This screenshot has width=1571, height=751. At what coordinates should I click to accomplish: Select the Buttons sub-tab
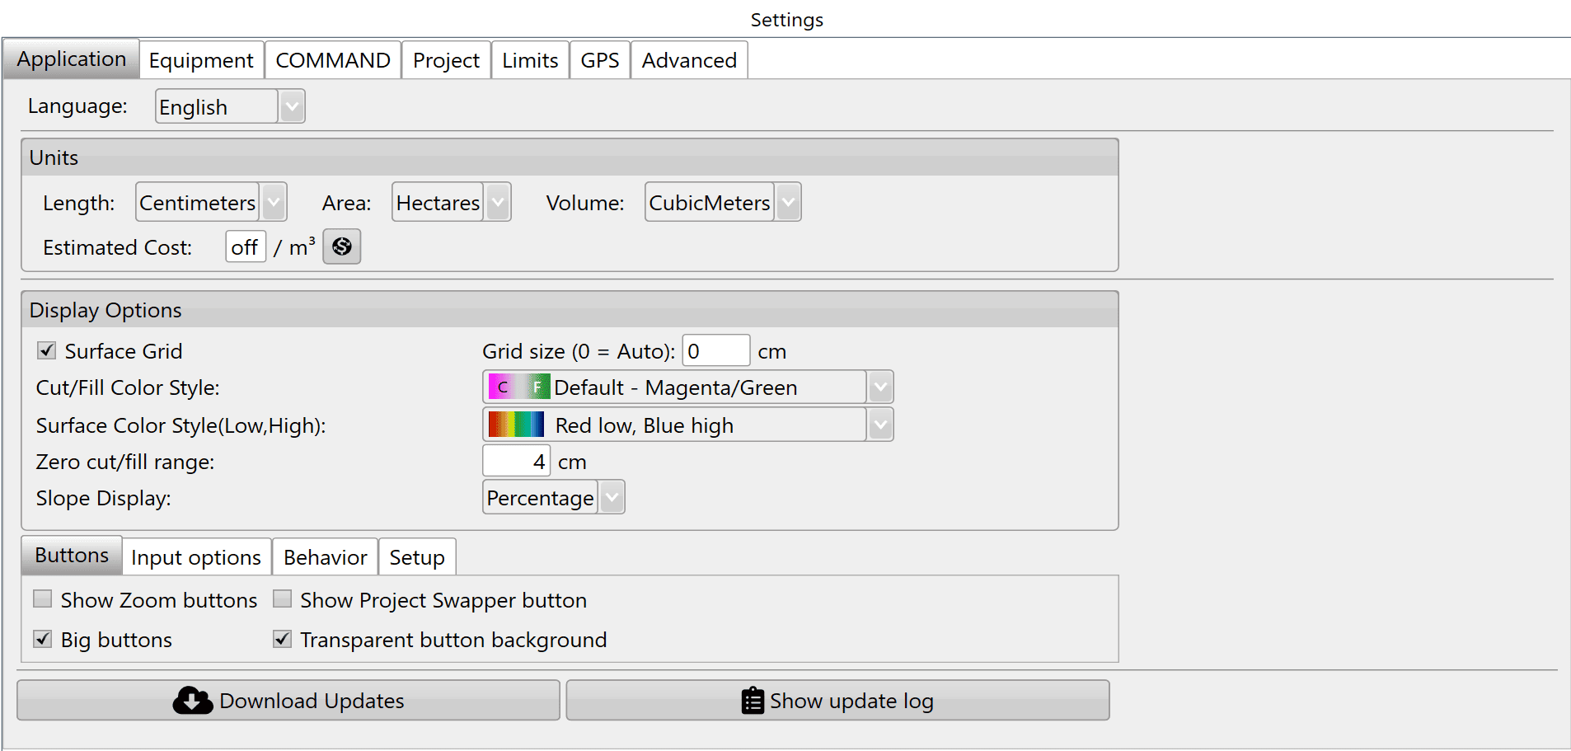point(72,555)
